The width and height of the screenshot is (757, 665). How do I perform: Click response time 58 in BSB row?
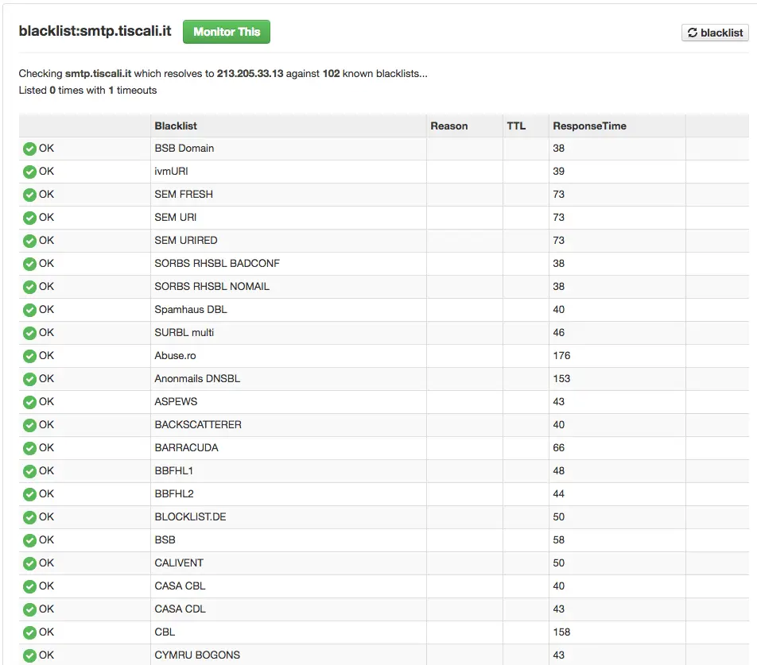click(558, 540)
